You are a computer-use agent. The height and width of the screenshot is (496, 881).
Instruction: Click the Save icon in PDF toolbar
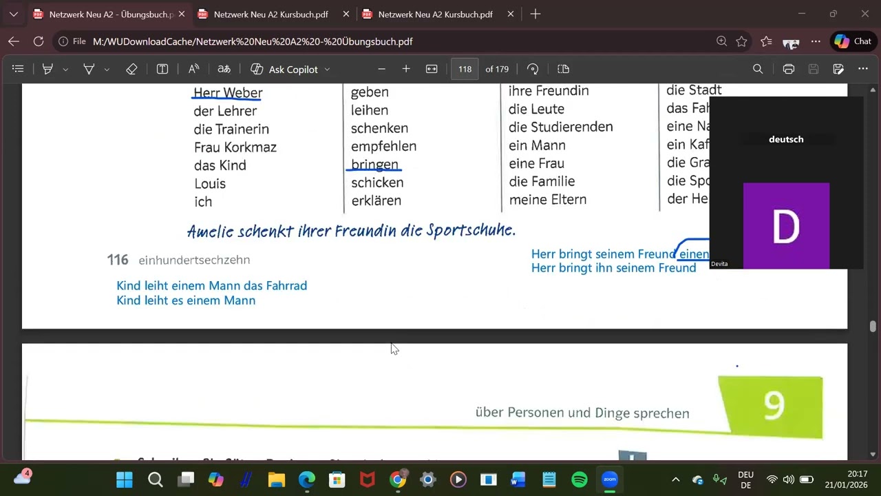point(814,69)
